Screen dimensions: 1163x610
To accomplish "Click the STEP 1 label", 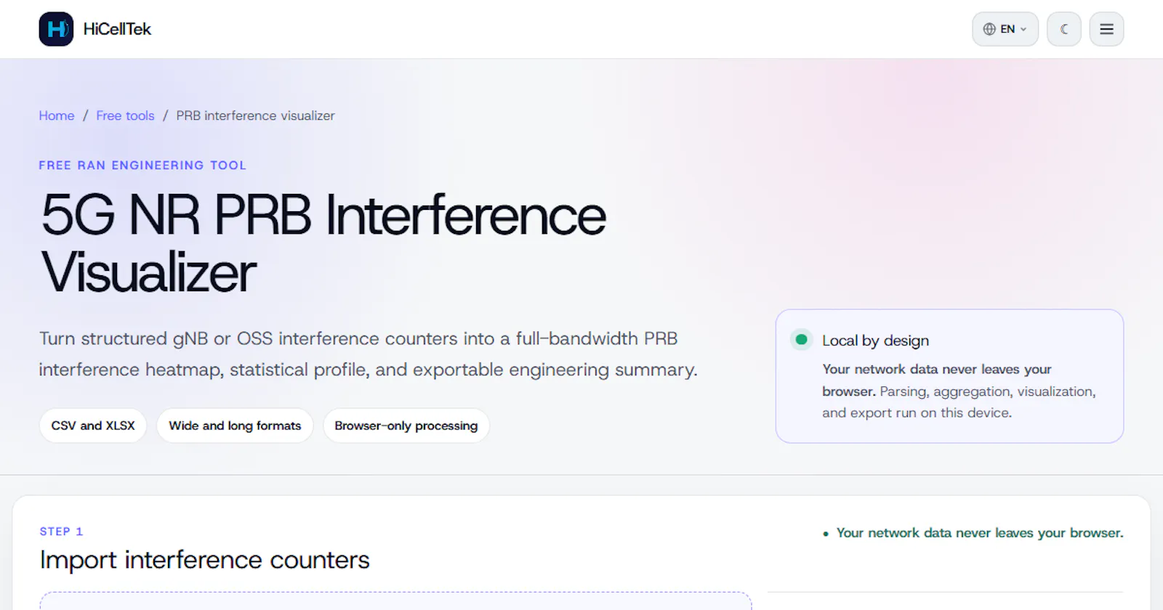I will point(61,532).
